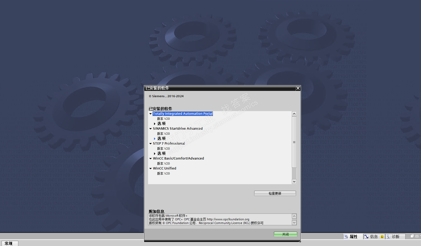Click the green 关闭 button
This screenshot has width=421, height=246.
point(285,234)
